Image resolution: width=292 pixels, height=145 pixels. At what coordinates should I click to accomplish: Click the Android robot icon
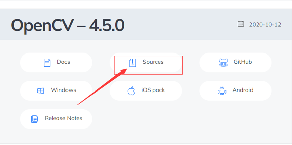click(222, 91)
